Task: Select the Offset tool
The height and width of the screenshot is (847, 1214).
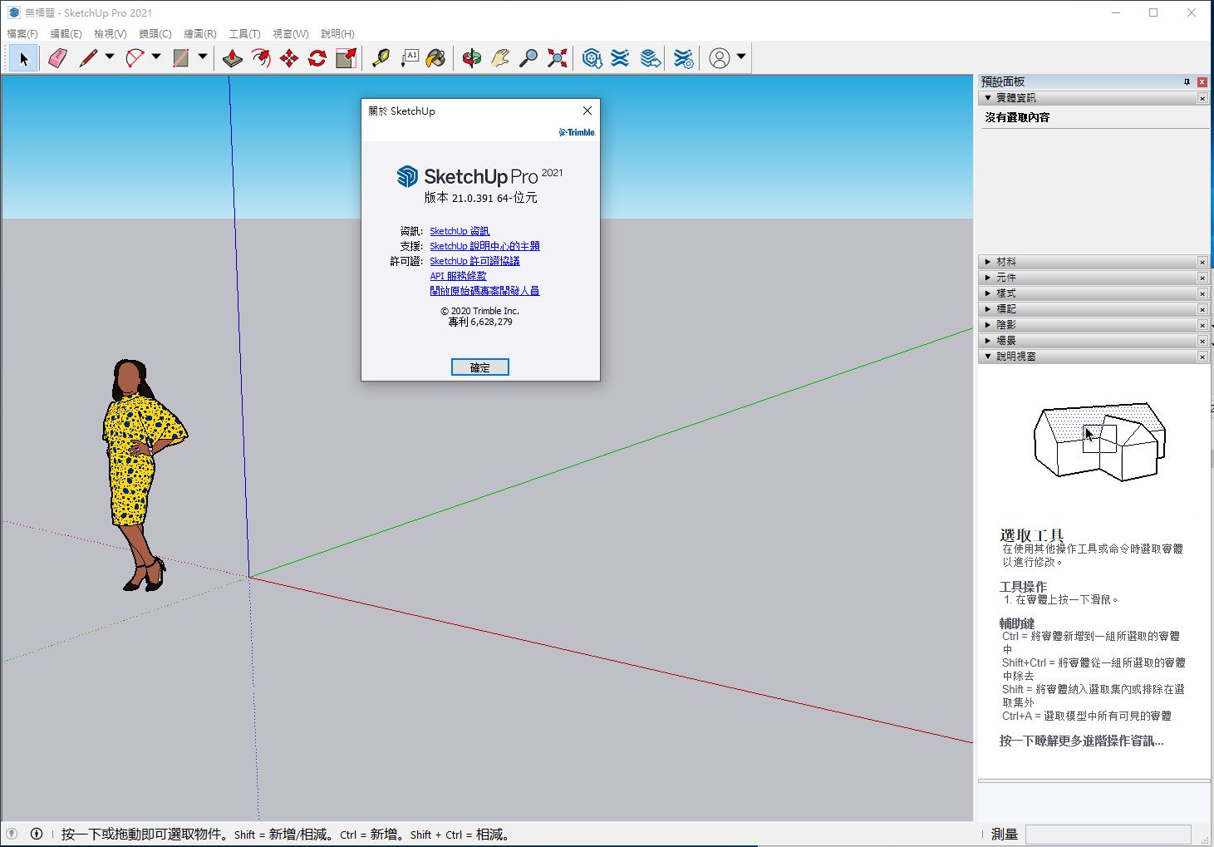Action: coord(261,58)
